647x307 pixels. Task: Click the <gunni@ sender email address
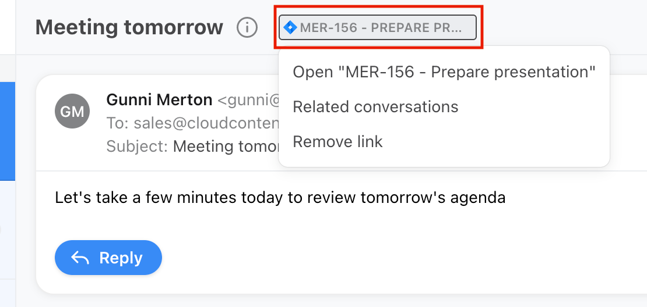click(x=248, y=99)
